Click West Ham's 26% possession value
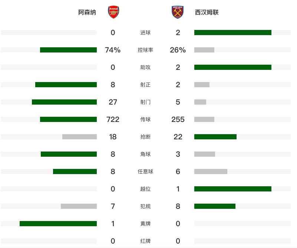This screenshot has height=248, width=297. [x=178, y=50]
